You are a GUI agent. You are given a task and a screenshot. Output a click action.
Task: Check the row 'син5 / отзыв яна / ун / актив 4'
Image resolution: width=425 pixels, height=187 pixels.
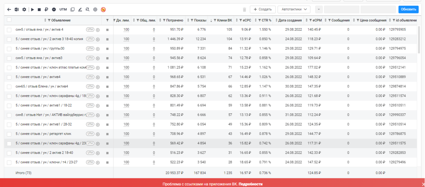tap(9, 30)
